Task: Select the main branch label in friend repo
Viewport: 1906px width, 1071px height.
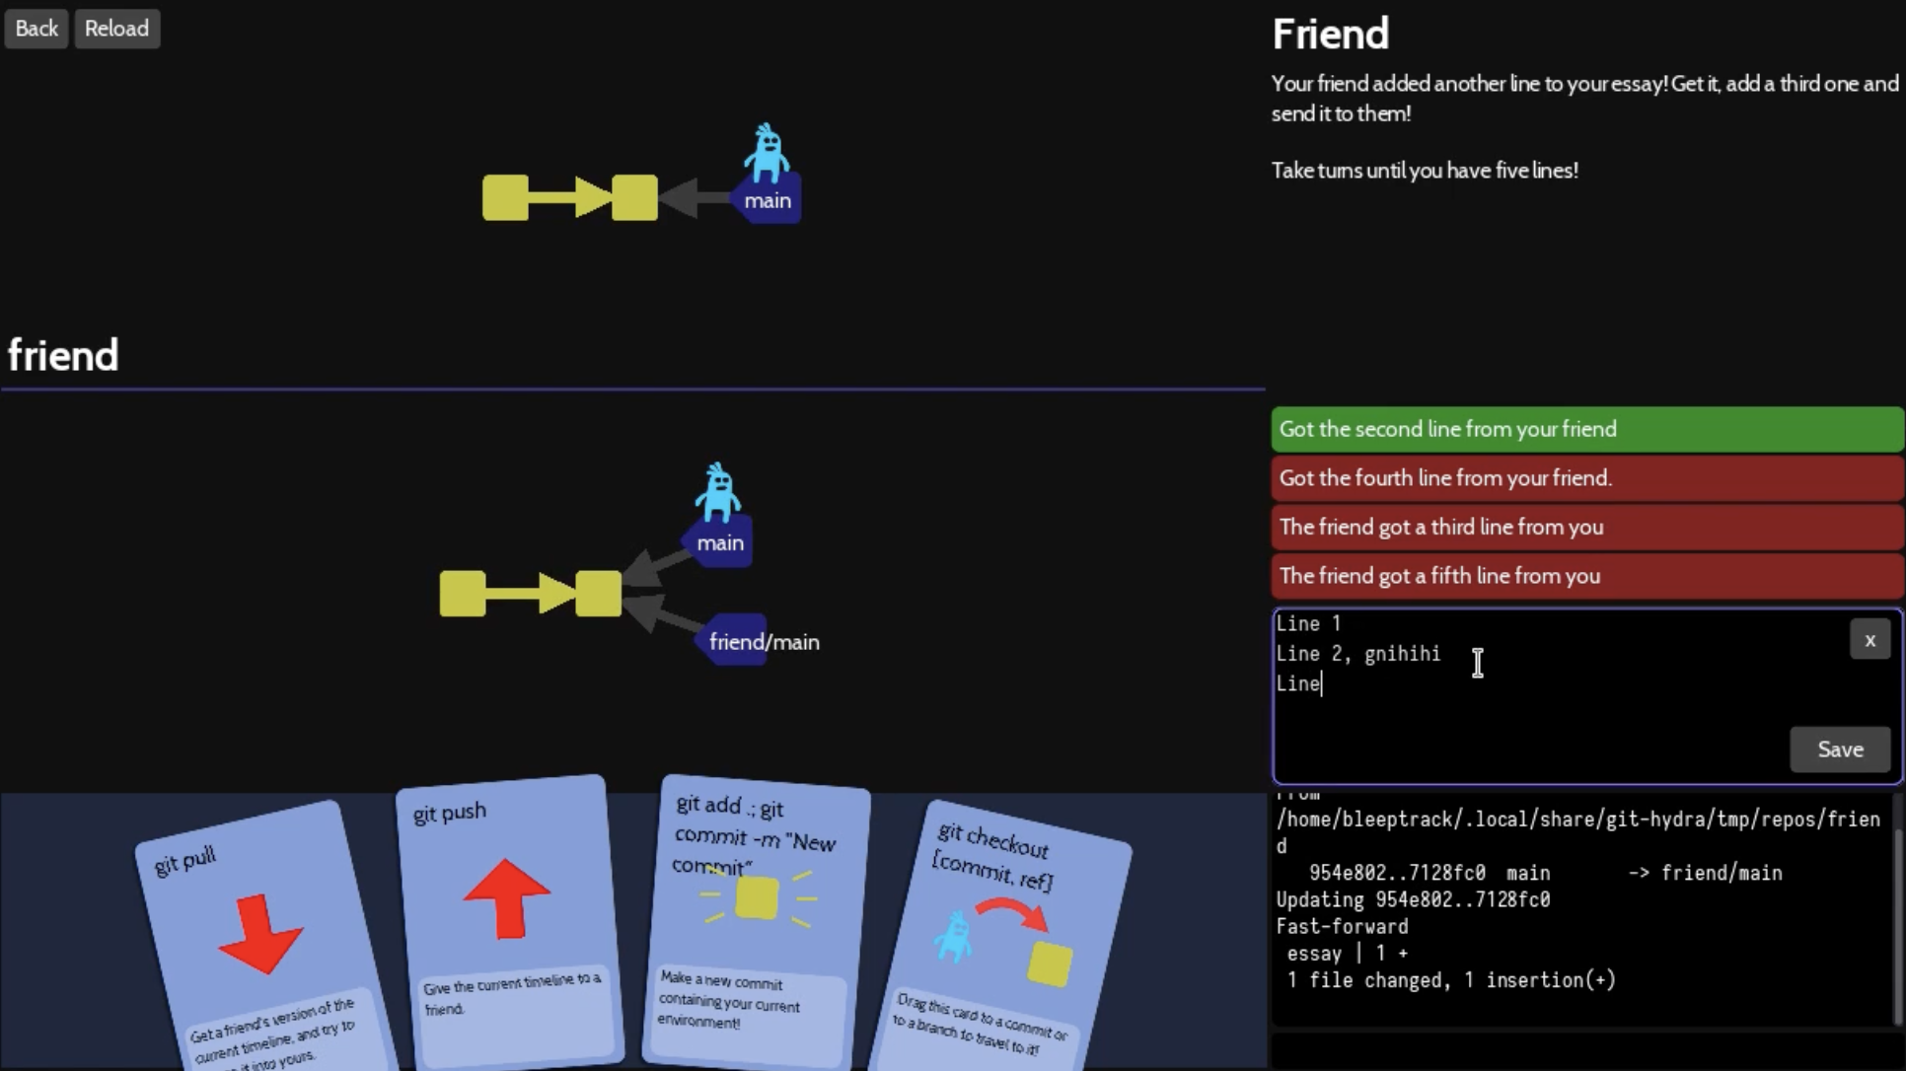Action: tap(720, 542)
